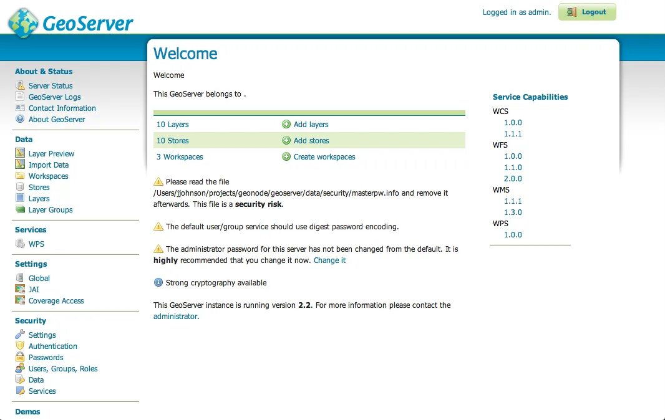Open the Authentication link
The width and height of the screenshot is (665, 420).
click(52, 346)
